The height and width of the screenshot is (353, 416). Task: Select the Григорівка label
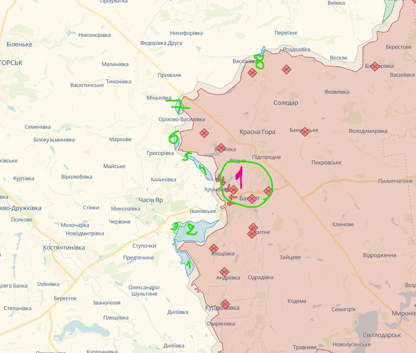(160, 153)
